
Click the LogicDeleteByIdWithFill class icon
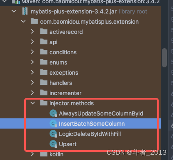(53, 134)
